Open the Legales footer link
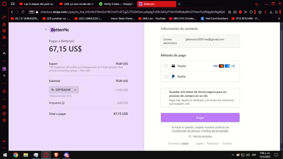283x159 pixels. [199, 144]
